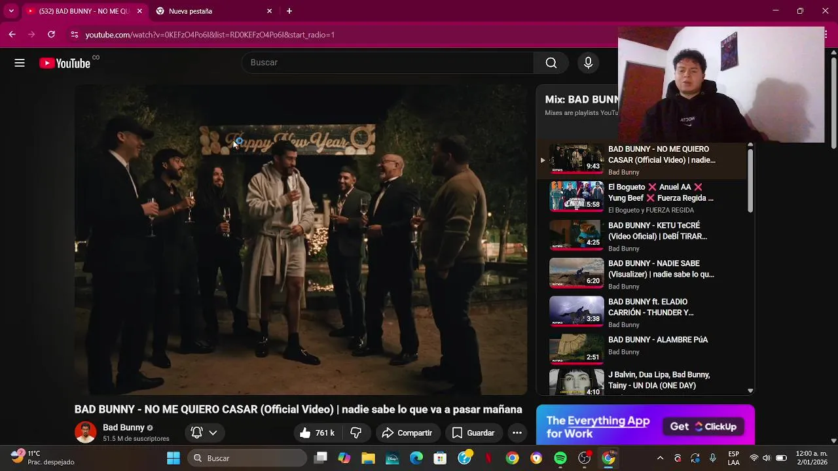838x471 pixels.
Task: Open Microsoft Edge from the taskbar
Action: [x=416, y=459]
